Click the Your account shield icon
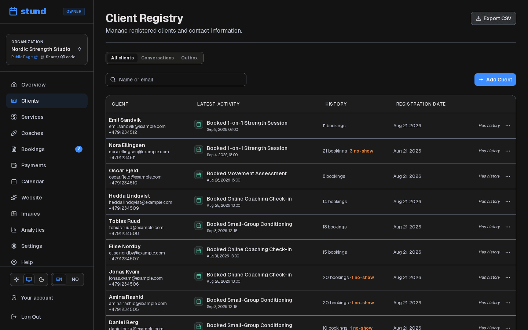Screen dimensions: 528x330 coord(14,298)
